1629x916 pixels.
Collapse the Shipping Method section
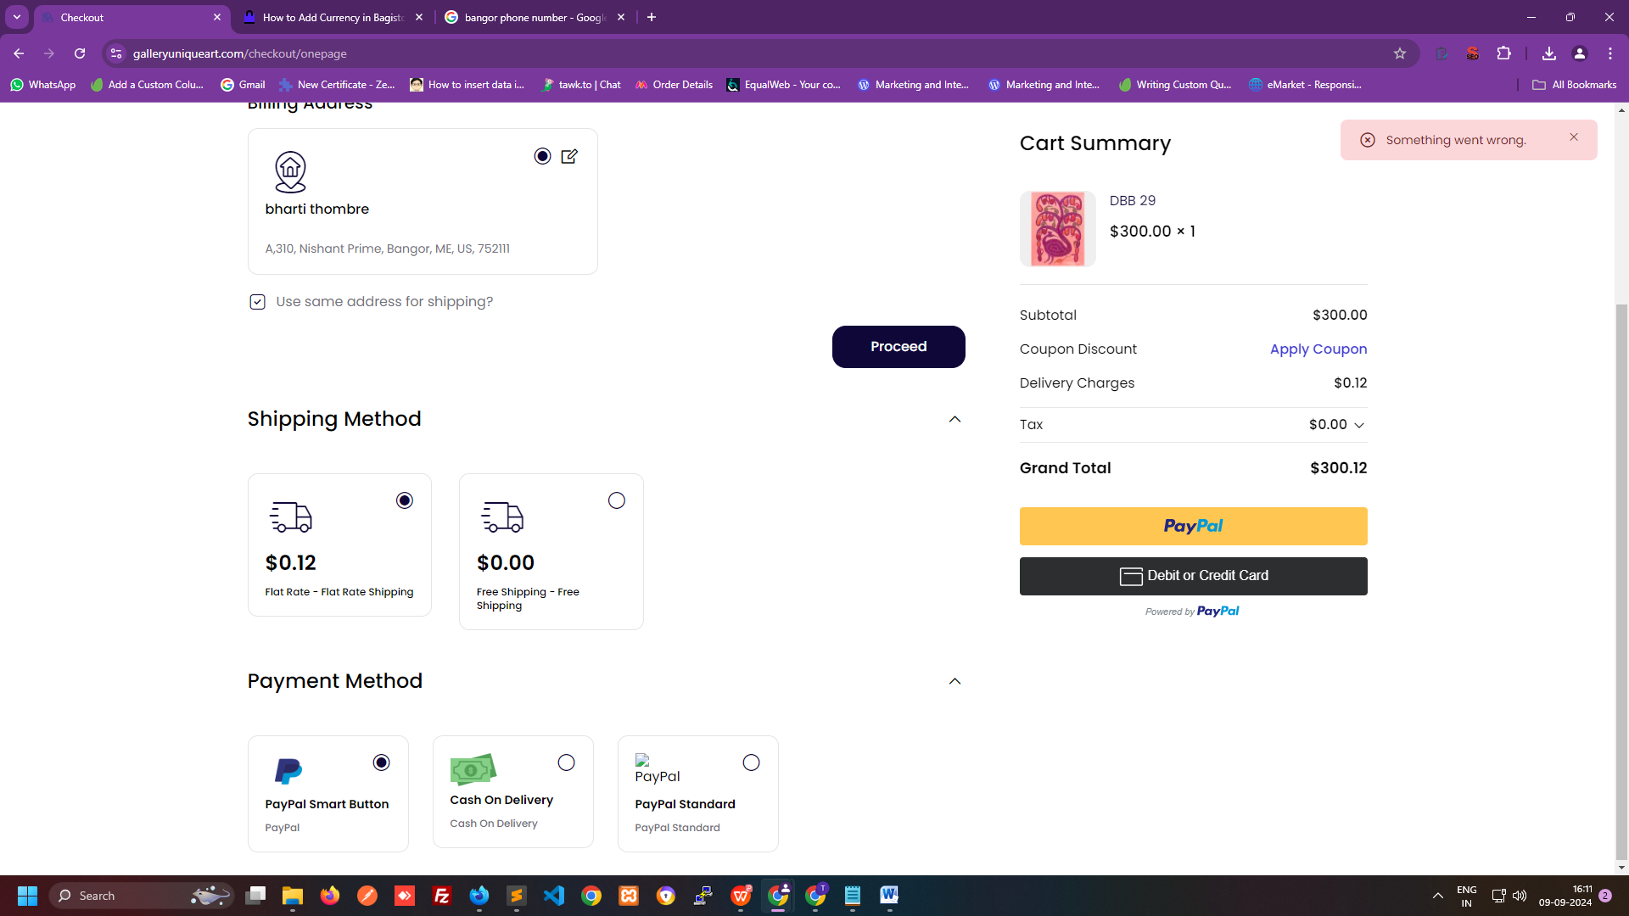954,419
